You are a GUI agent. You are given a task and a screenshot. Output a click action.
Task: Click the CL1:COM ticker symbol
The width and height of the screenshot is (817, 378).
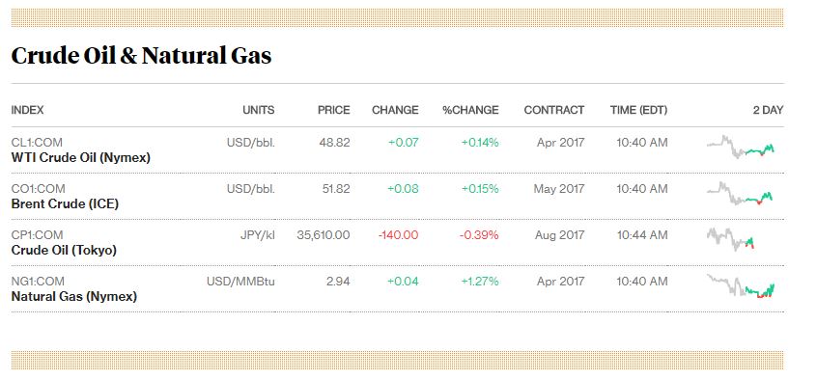(38, 143)
